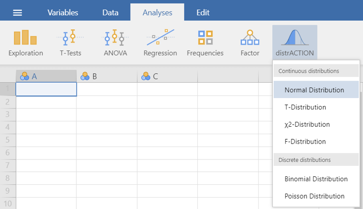Choose Normal Distribution from the menu

[314, 90]
